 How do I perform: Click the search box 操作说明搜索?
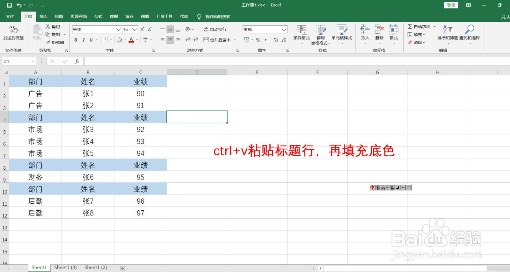218,17
